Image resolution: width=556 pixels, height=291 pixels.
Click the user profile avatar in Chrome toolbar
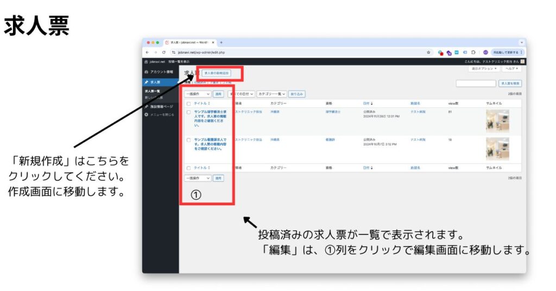coord(485,52)
